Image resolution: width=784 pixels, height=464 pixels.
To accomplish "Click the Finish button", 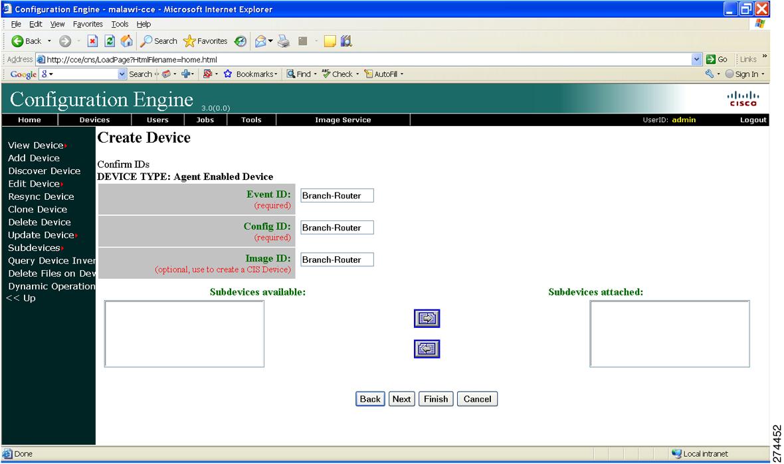I will [436, 399].
